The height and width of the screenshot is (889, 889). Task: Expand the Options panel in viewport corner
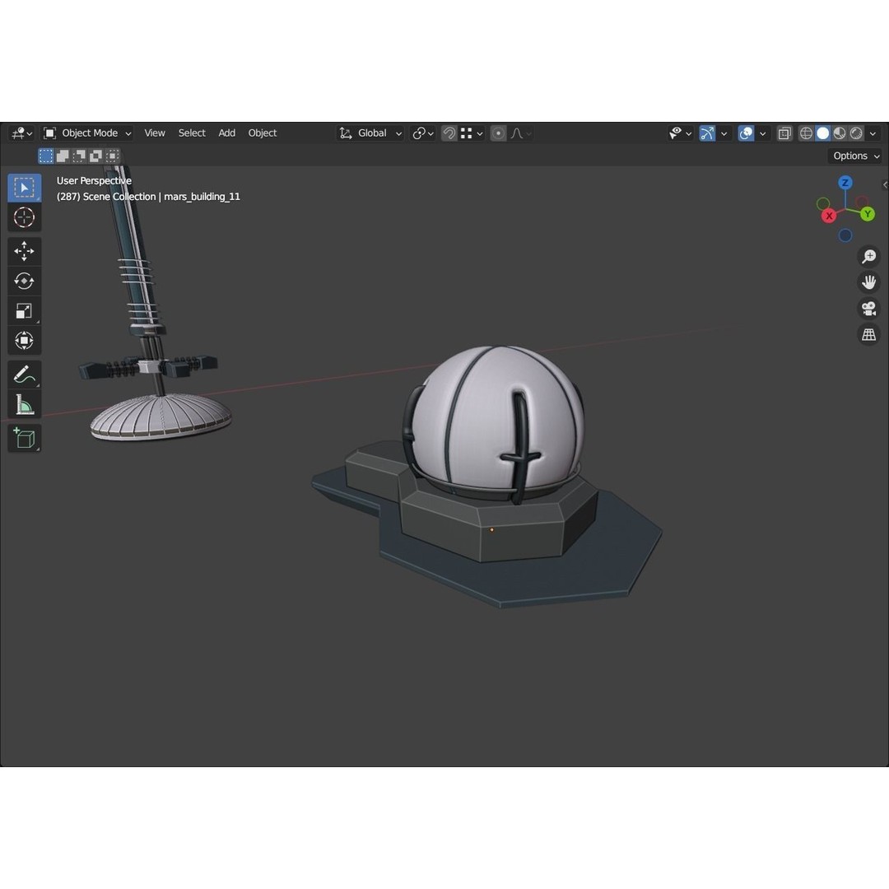pos(854,156)
